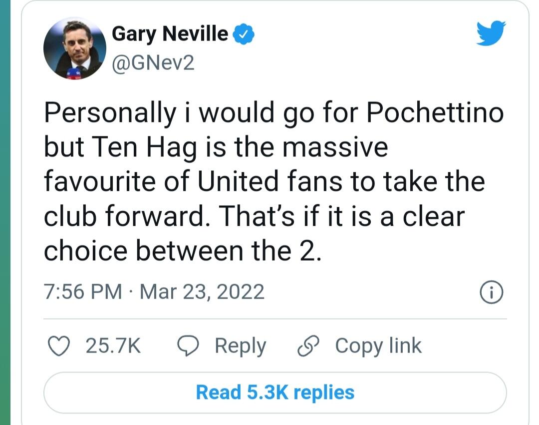Like the tweet with the heart icon
This screenshot has width=539, height=425.
(x=60, y=346)
